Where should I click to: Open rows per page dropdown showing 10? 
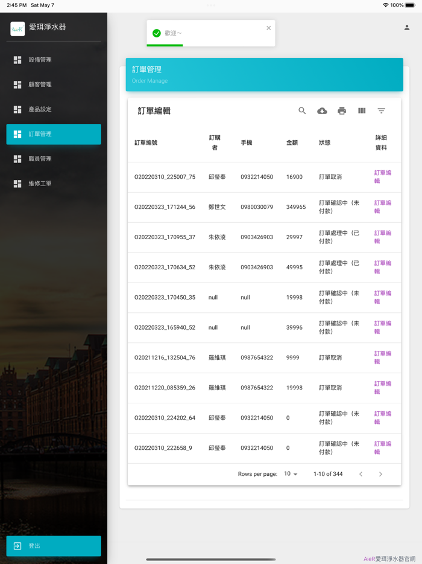(291, 473)
